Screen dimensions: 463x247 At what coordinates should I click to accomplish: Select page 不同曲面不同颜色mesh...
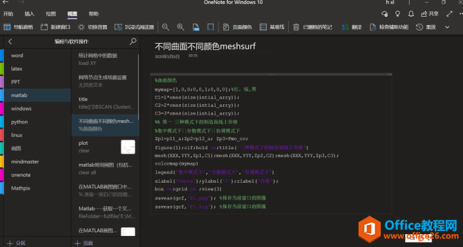coord(105,125)
